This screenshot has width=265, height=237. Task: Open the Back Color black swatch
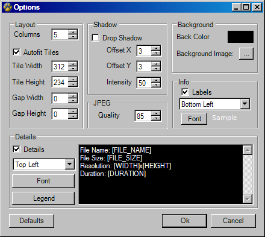tap(240, 37)
